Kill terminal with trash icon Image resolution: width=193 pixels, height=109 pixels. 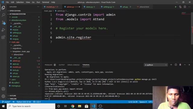click(x=180, y=65)
